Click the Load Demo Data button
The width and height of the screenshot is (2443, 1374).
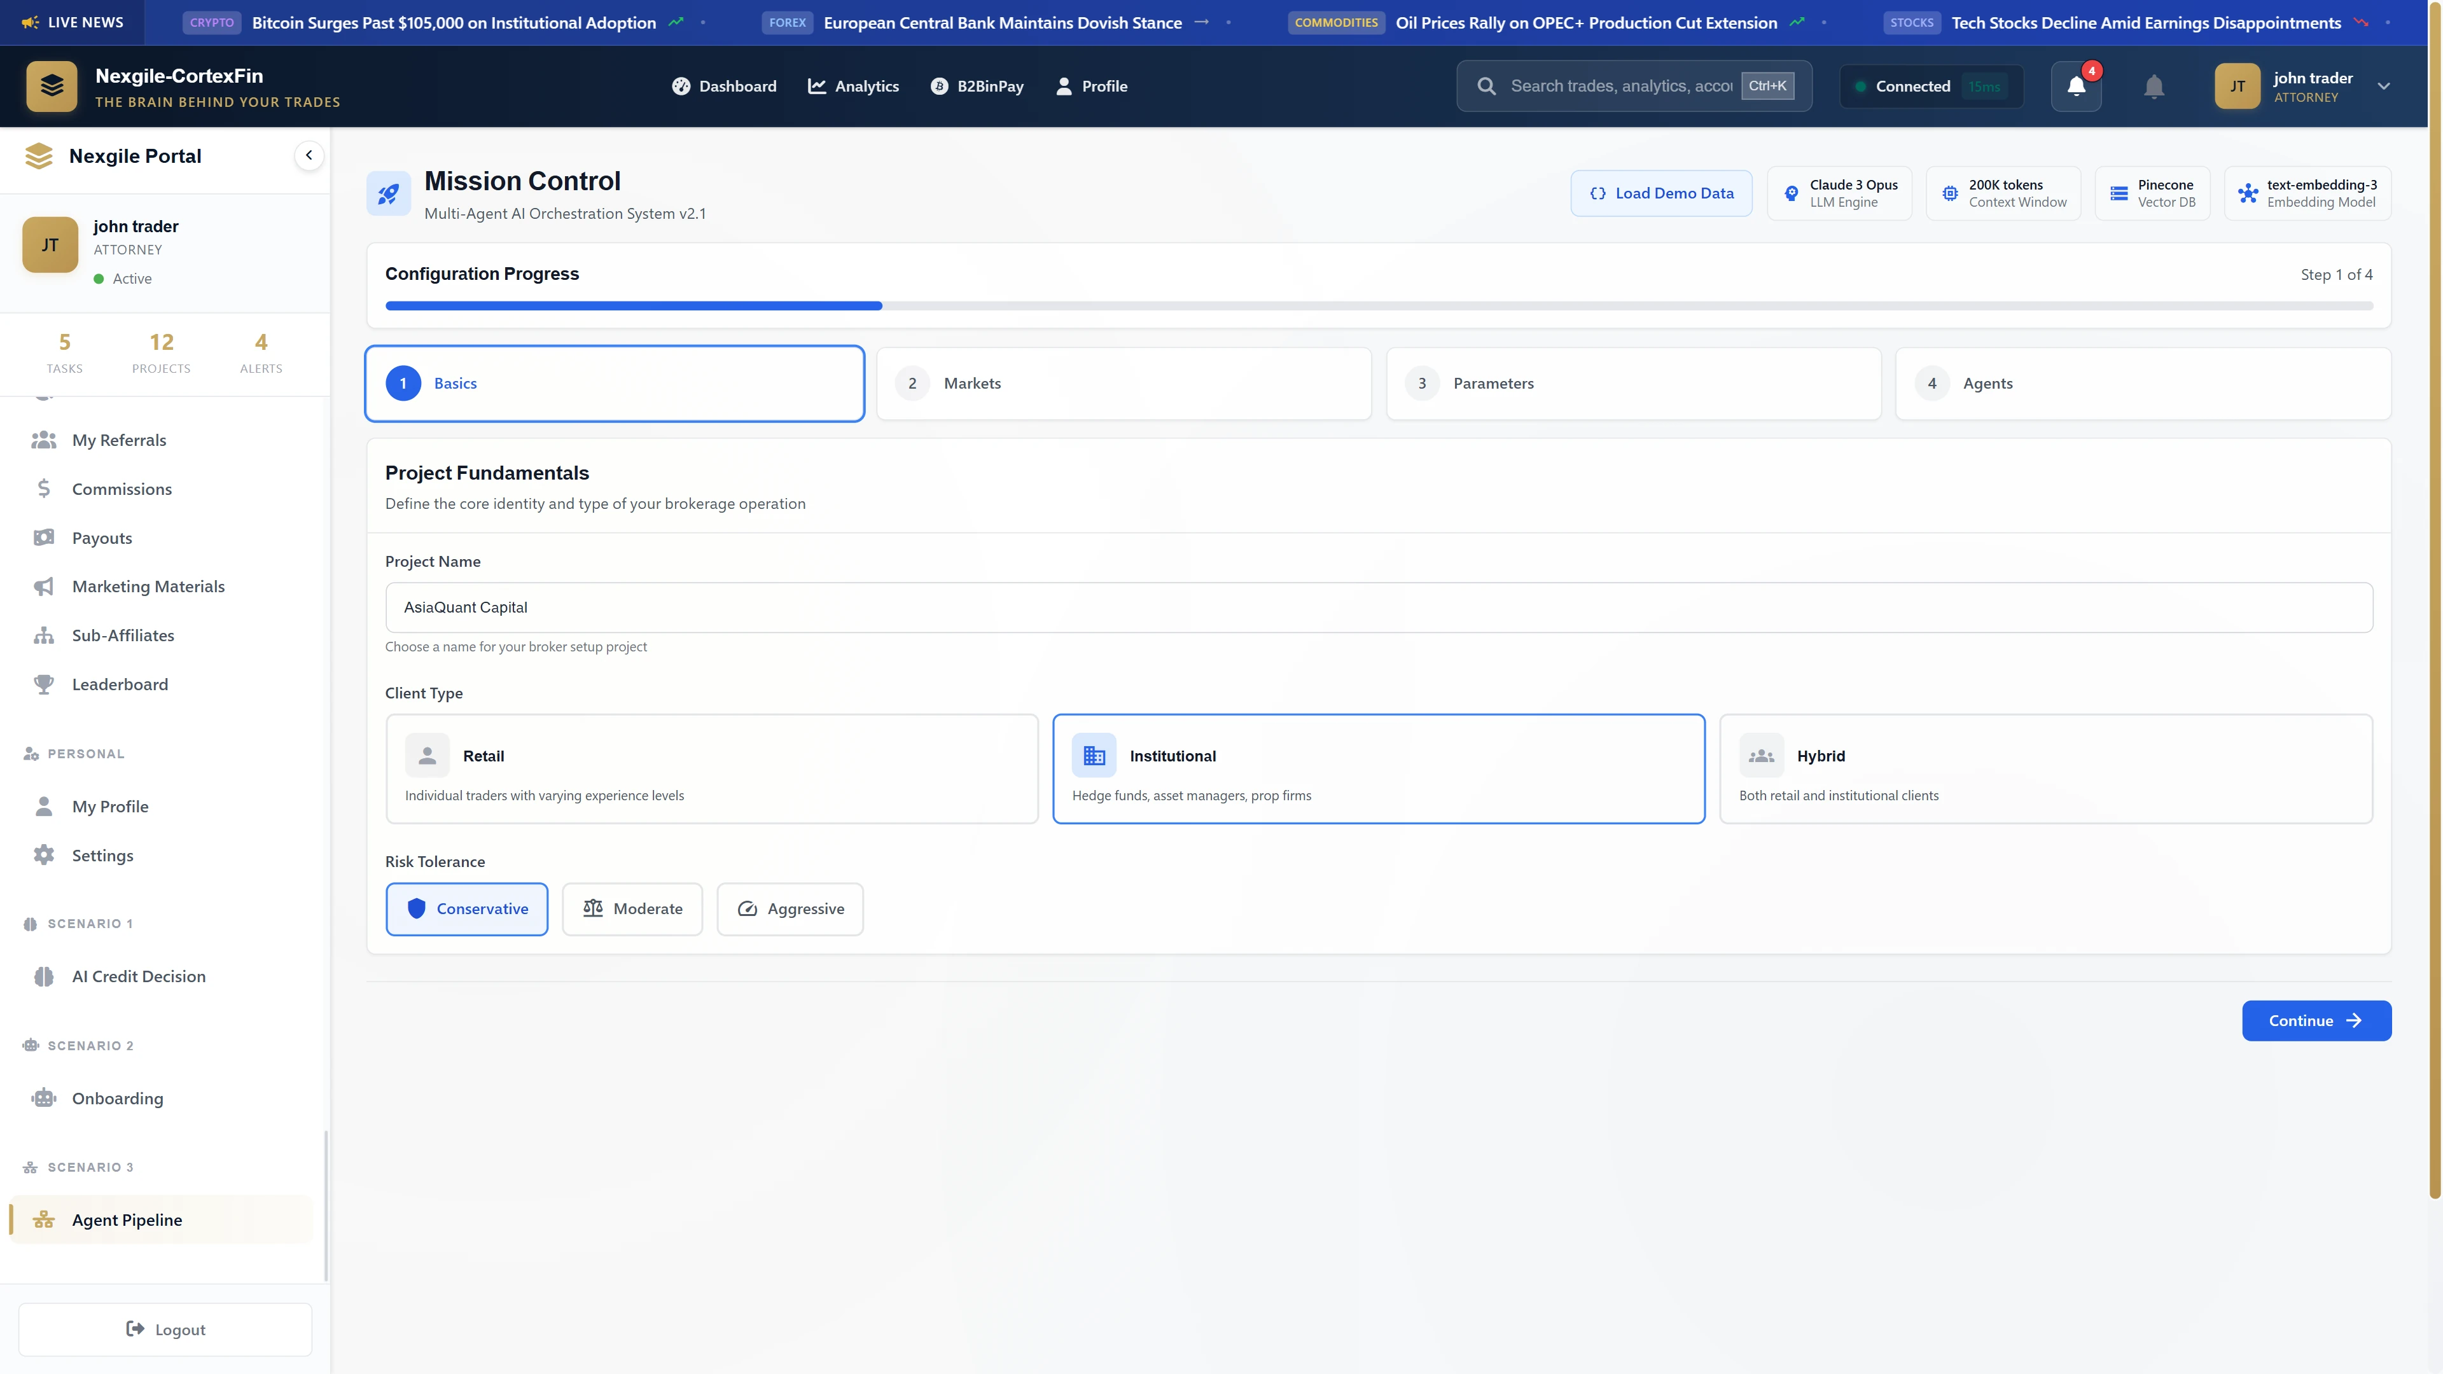[x=1660, y=193]
